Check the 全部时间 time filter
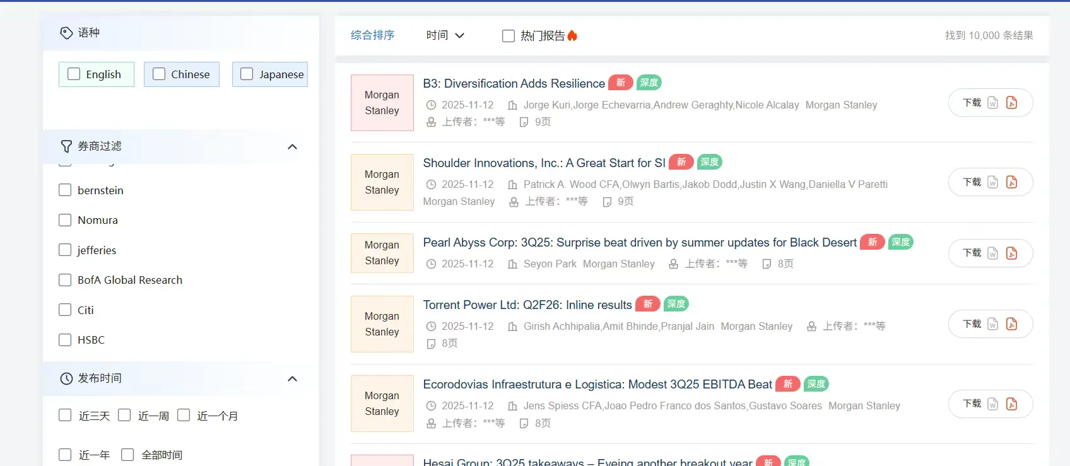Screen dimensions: 1070x466 tap(127, 455)
